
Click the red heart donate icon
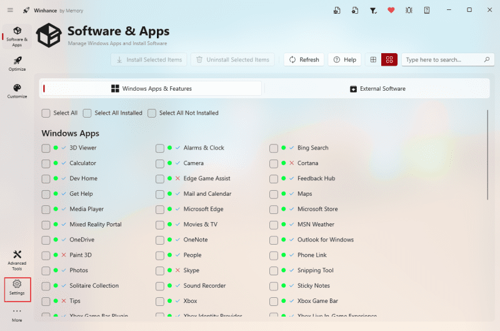(391, 10)
